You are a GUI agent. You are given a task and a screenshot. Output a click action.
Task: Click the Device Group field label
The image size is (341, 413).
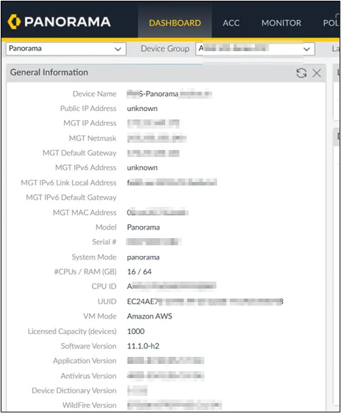coord(165,49)
